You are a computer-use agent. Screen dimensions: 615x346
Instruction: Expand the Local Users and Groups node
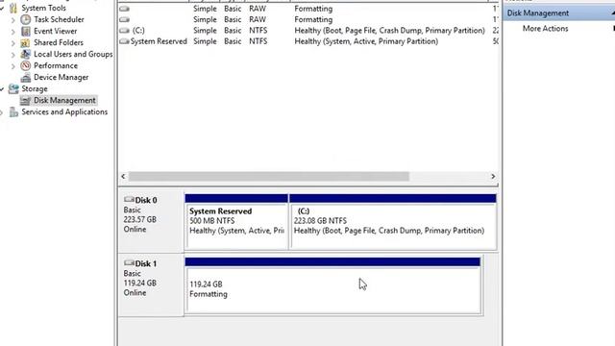tap(12, 55)
